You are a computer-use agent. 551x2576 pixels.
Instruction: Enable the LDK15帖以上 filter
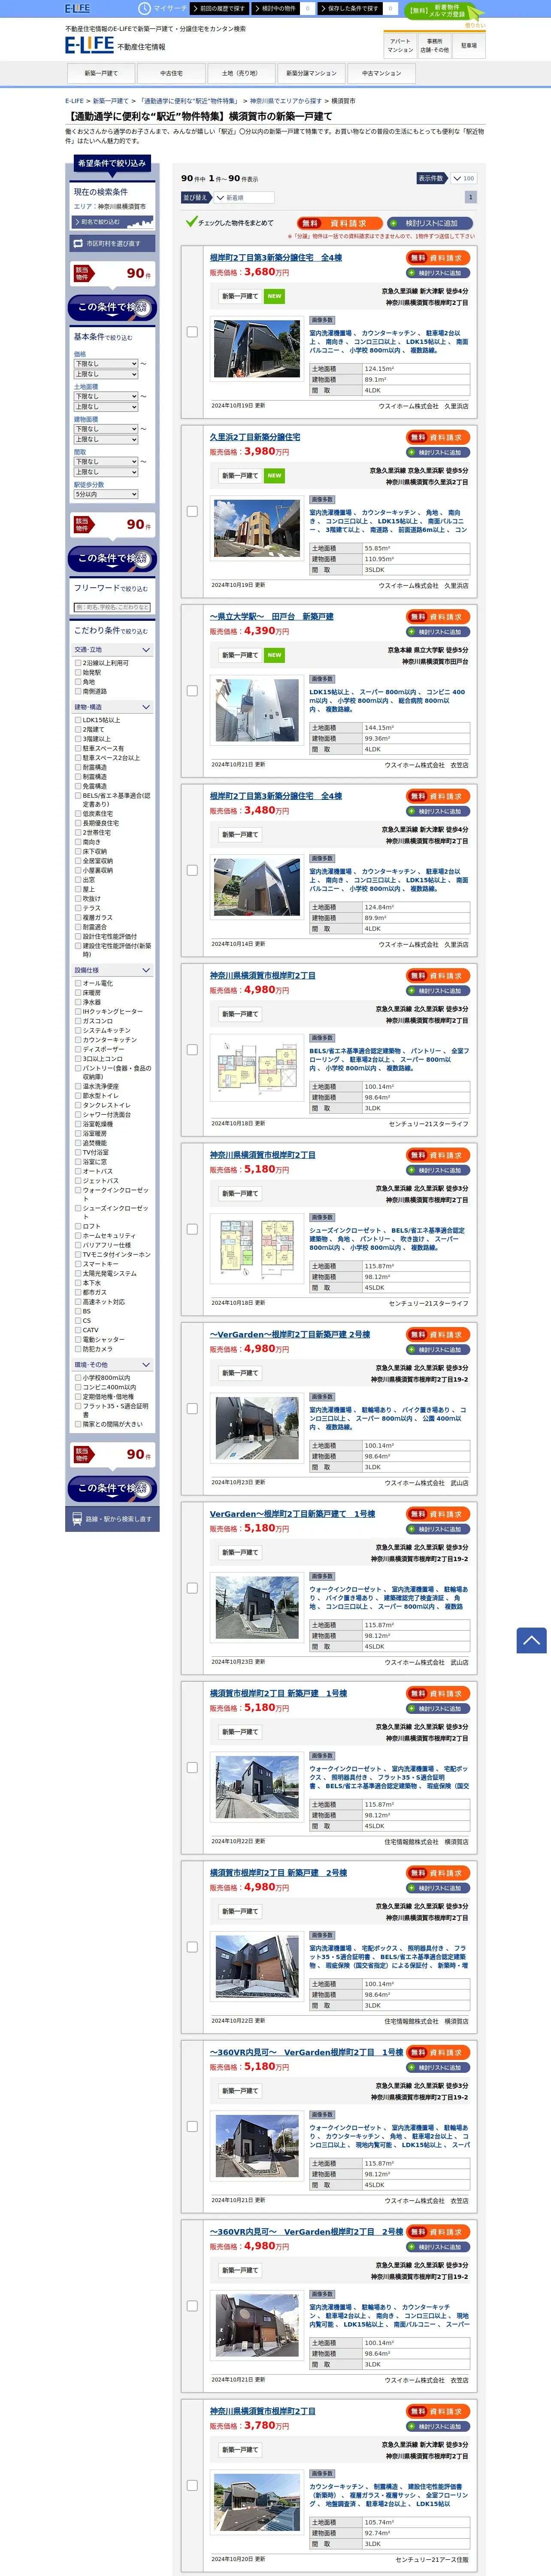click(x=78, y=720)
